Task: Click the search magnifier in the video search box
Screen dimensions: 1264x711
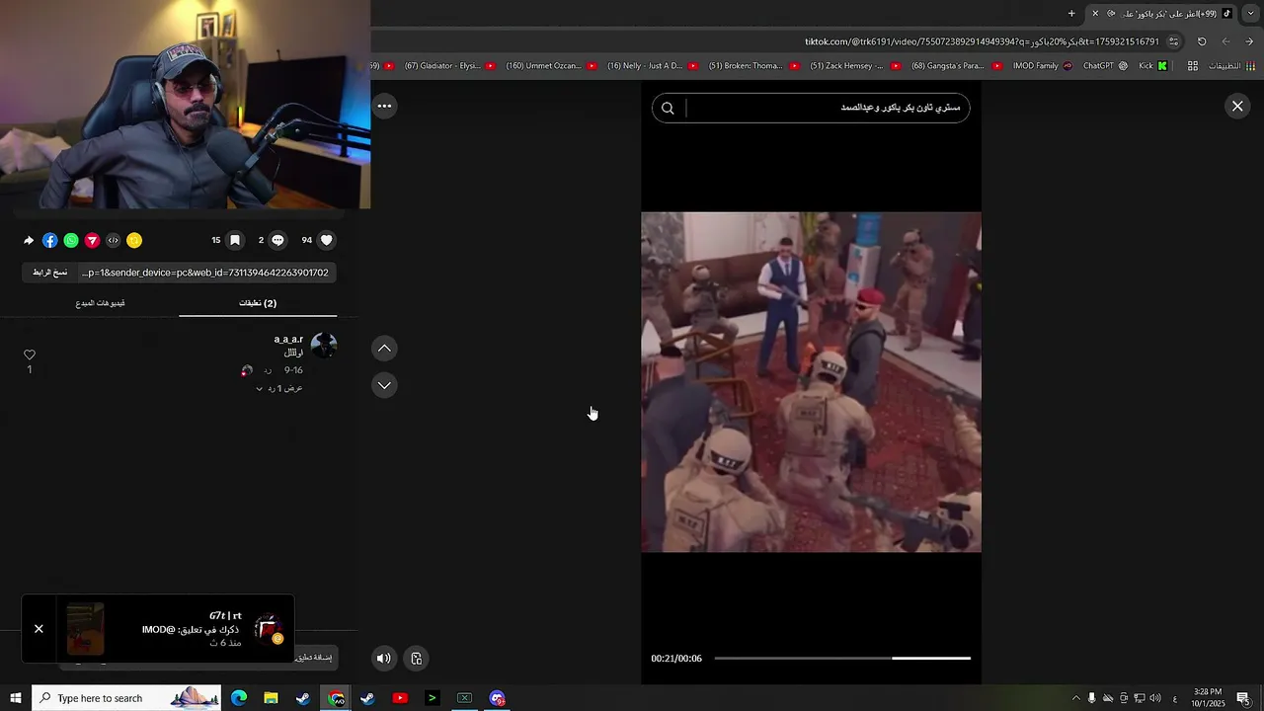Action: [668, 108]
